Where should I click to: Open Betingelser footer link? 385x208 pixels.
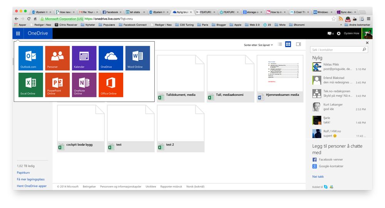pyautogui.click(x=89, y=186)
